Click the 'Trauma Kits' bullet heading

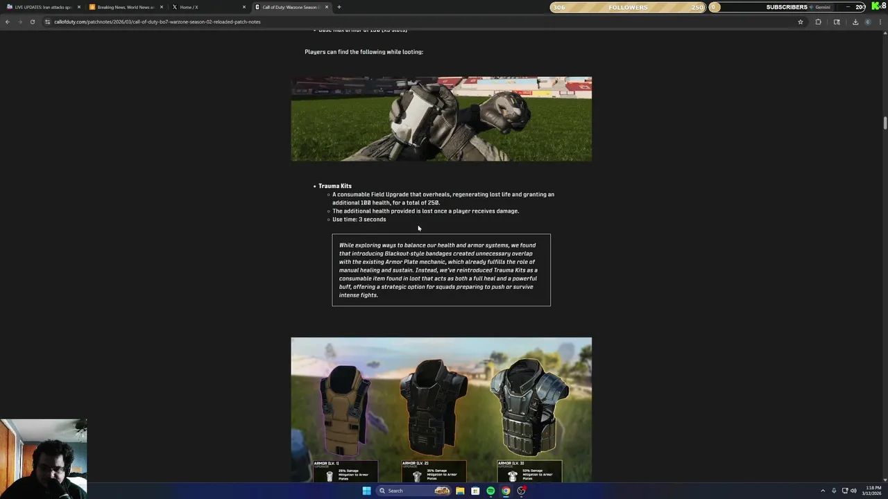point(335,186)
